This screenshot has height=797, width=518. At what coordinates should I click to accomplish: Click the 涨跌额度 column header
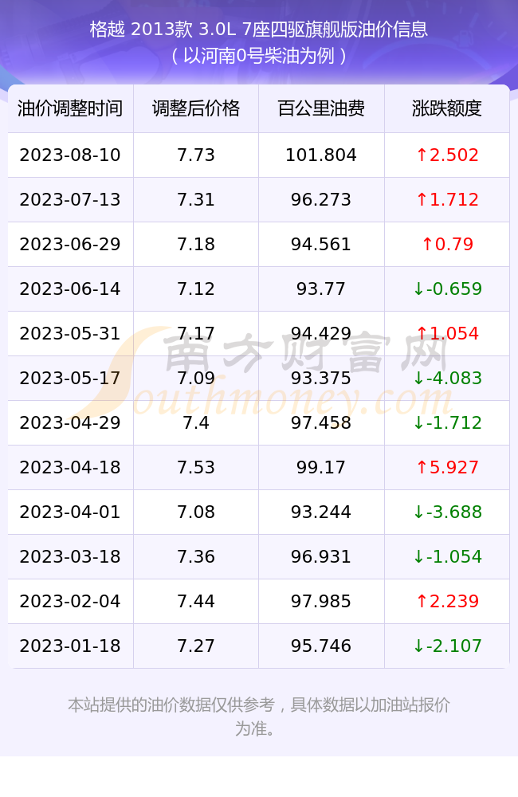447,108
